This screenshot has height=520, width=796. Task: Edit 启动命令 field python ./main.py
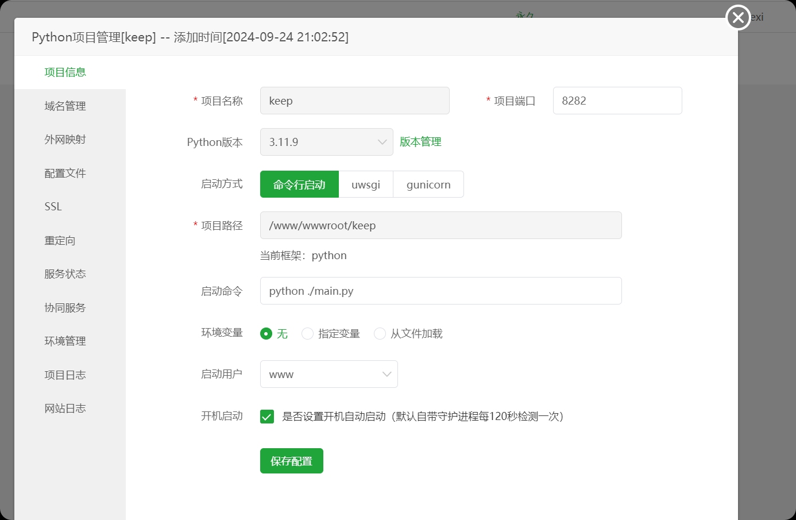[x=441, y=291]
